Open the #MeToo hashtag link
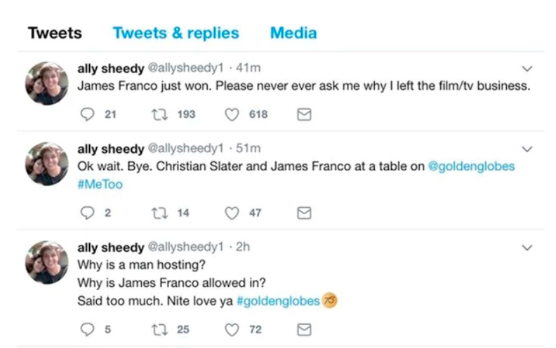 pos(100,185)
